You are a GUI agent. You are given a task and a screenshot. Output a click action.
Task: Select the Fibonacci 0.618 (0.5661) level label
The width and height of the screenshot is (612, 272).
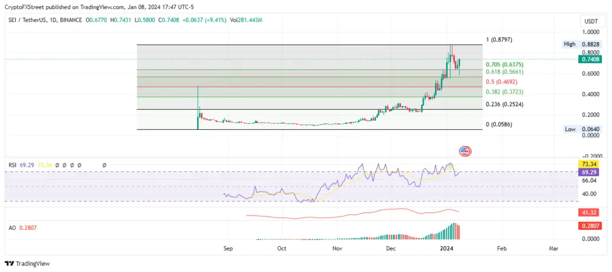504,72
